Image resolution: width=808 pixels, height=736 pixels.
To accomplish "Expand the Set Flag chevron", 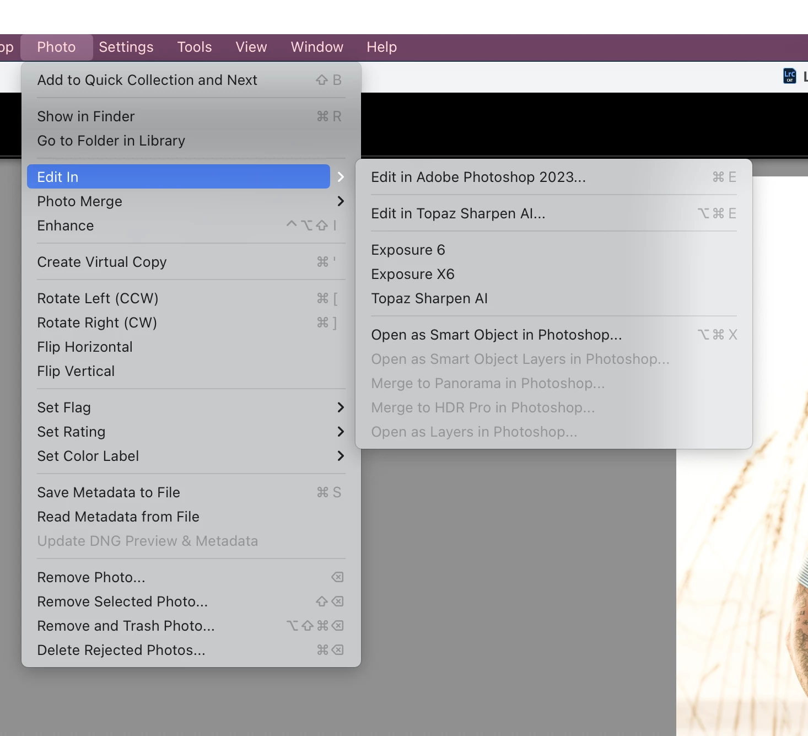I will tap(341, 407).
